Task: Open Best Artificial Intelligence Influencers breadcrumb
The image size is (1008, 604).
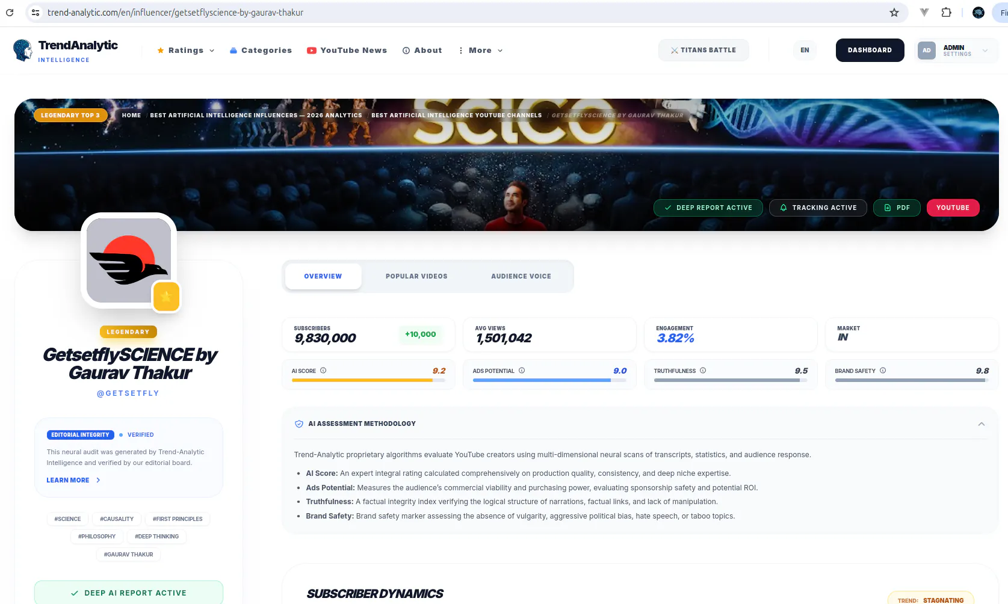Action: 256,116
